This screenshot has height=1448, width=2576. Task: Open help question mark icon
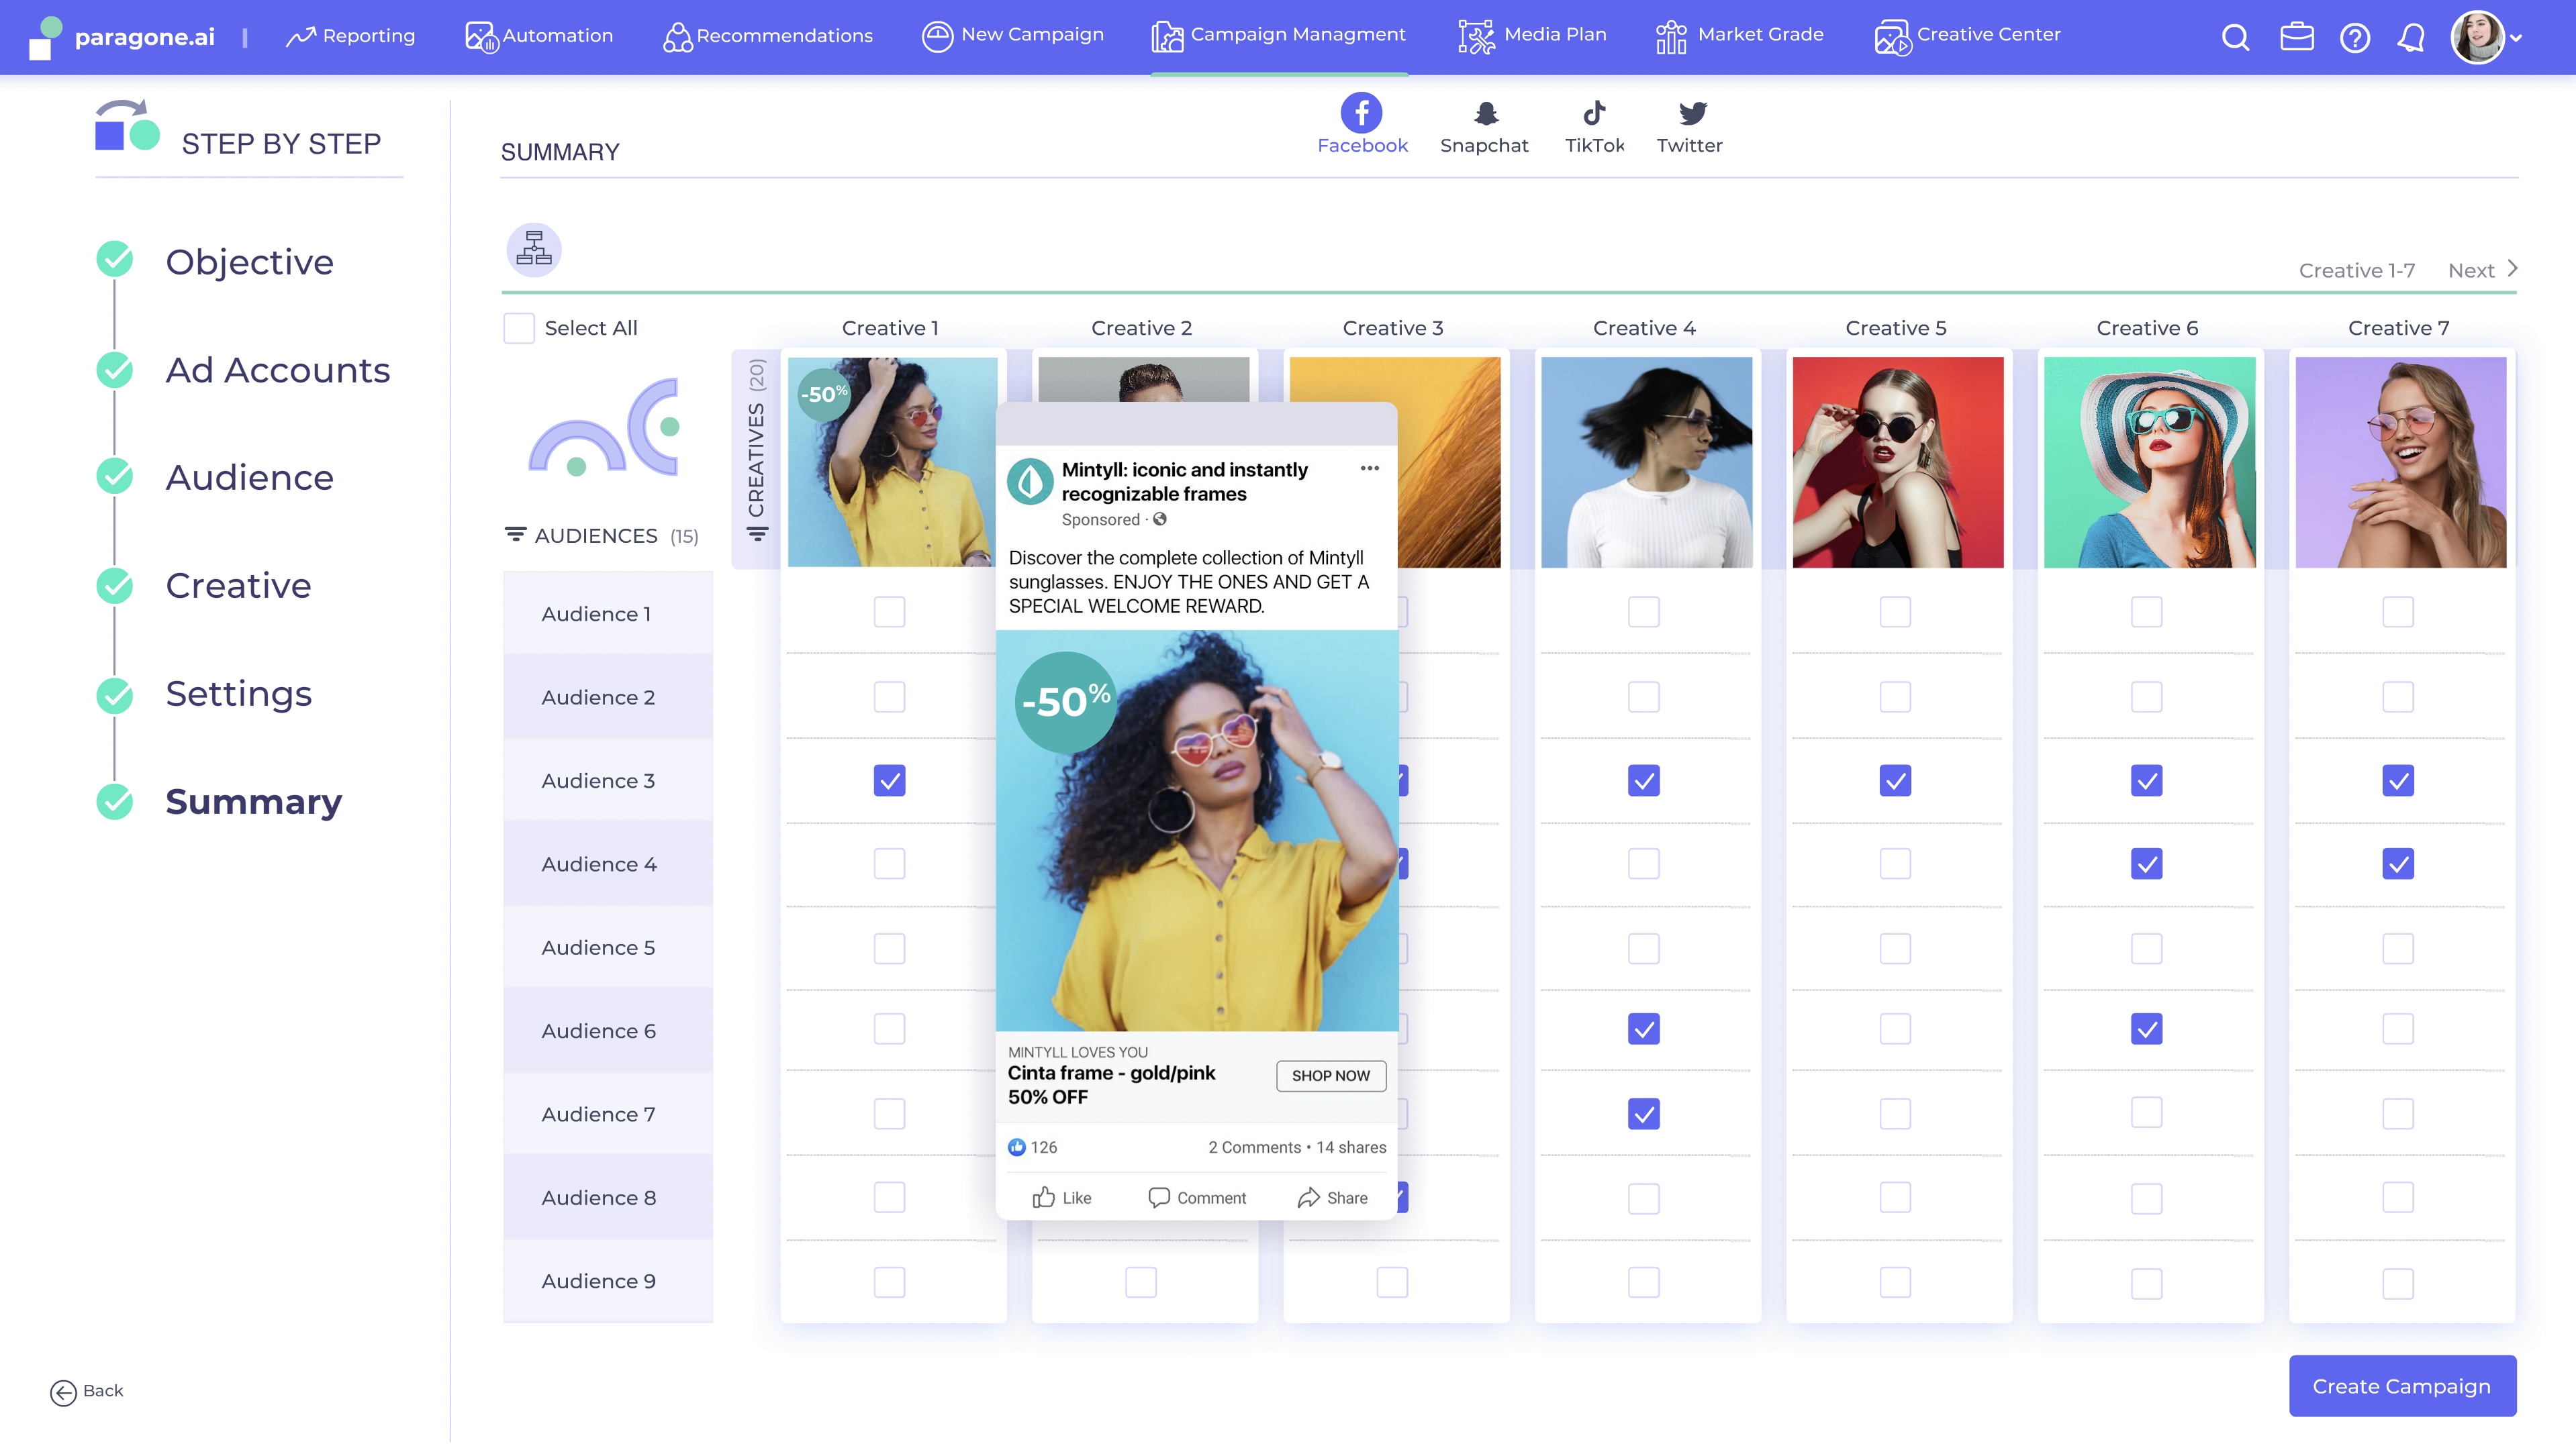point(2354,38)
